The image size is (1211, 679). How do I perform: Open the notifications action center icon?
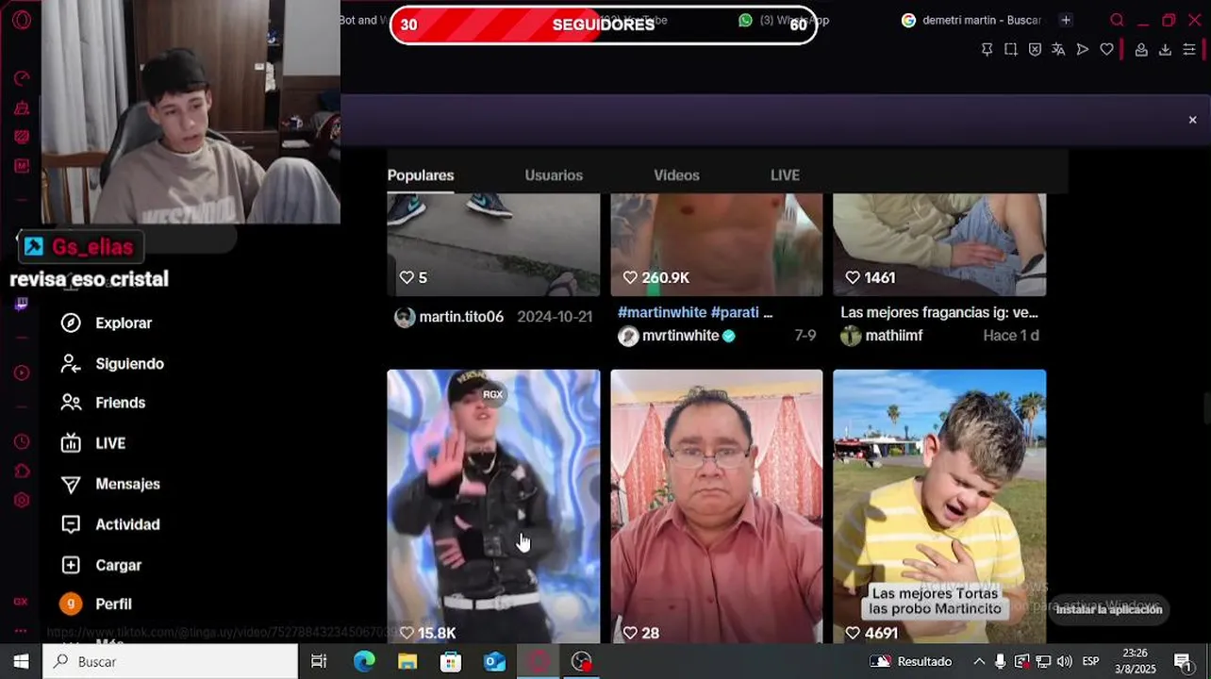coord(1183,661)
